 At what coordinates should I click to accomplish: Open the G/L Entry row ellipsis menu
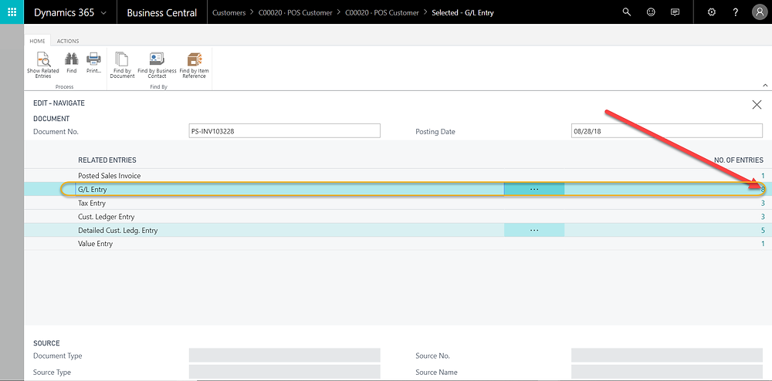pos(534,189)
